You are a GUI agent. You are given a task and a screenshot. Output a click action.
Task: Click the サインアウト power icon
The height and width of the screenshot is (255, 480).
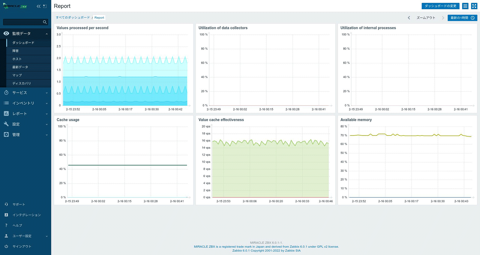coord(6,246)
